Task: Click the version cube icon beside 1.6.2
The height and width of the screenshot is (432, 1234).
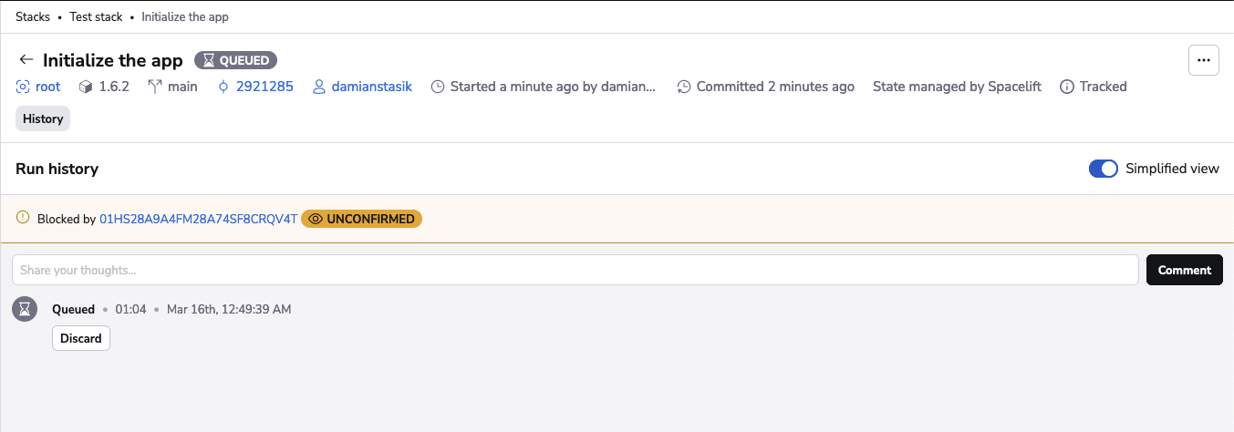Action: pyautogui.click(x=86, y=87)
